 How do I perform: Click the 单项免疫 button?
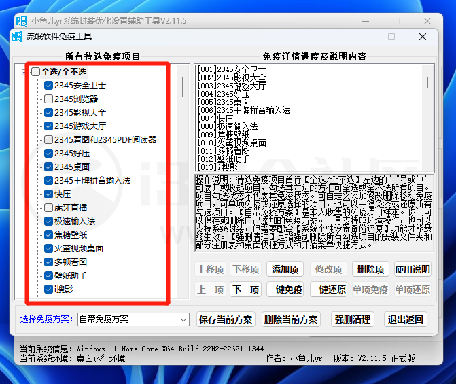[370, 290]
